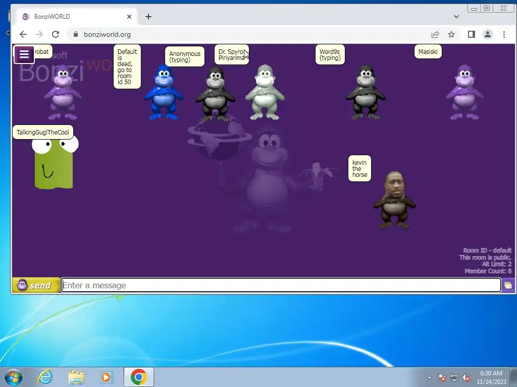This screenshot has height=387, width=517.
Task: Click the site lock icon
Action: point(76,34)
